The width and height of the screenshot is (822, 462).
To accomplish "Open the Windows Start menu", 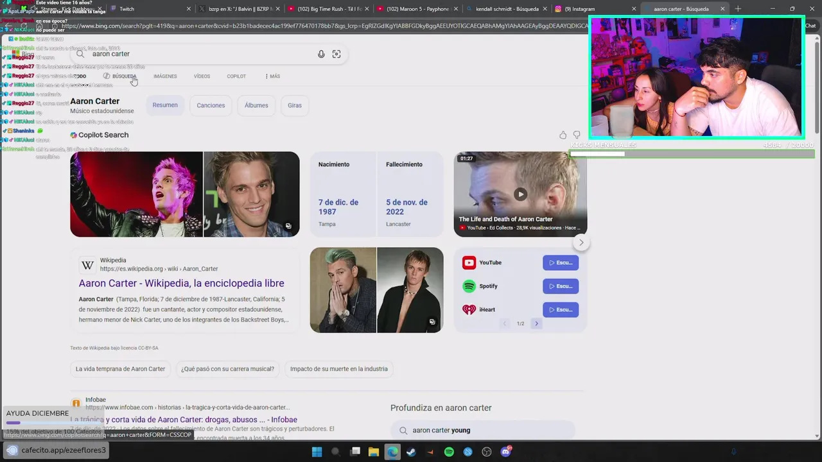I will tap(317, 452).
